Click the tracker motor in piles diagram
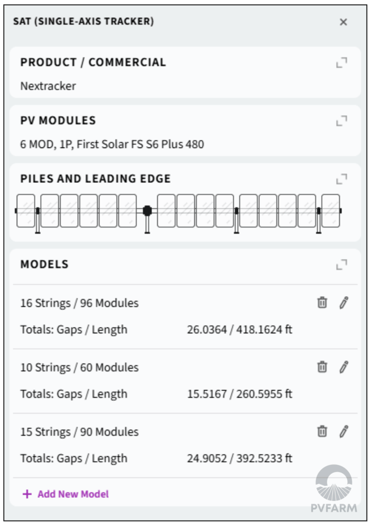 pyautogui.click(x=147, y=211)
